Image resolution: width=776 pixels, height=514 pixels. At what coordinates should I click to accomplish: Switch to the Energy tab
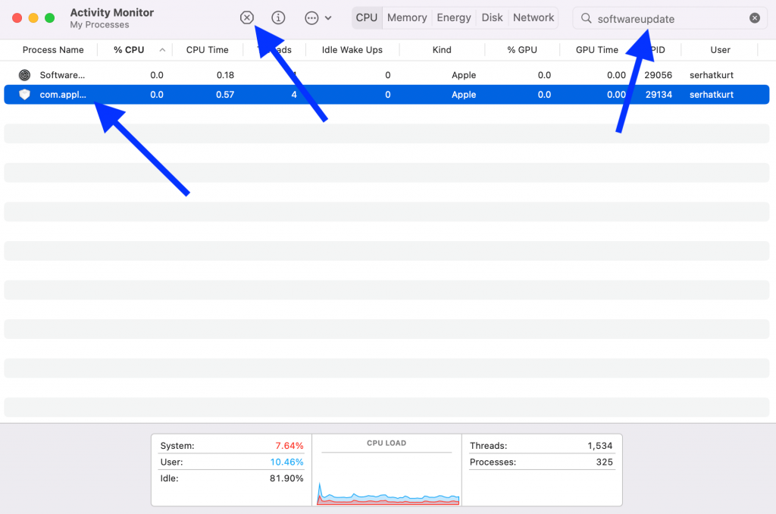point(454,18)
